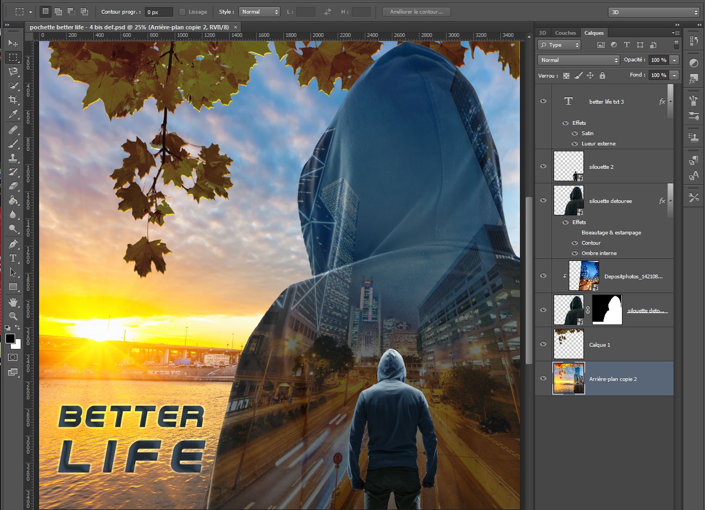705x510 pixels.
Task: Choose the Pen tool
Action: pyautogui.click(x=13, y=244)
